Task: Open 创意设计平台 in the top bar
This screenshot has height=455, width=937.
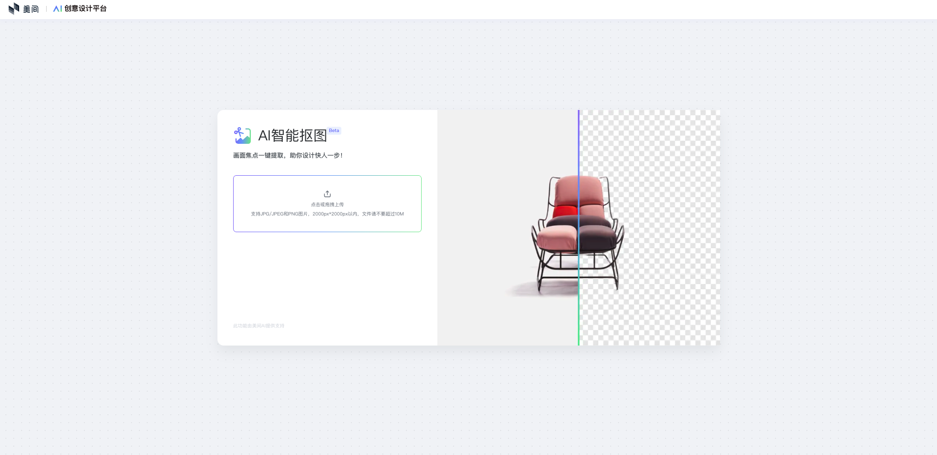Action: click(x=84, y=8)
